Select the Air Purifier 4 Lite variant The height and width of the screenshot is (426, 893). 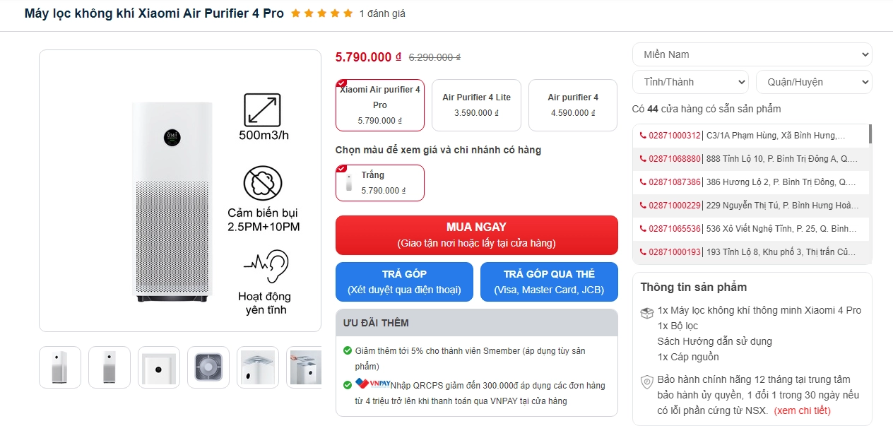[476, 105]
